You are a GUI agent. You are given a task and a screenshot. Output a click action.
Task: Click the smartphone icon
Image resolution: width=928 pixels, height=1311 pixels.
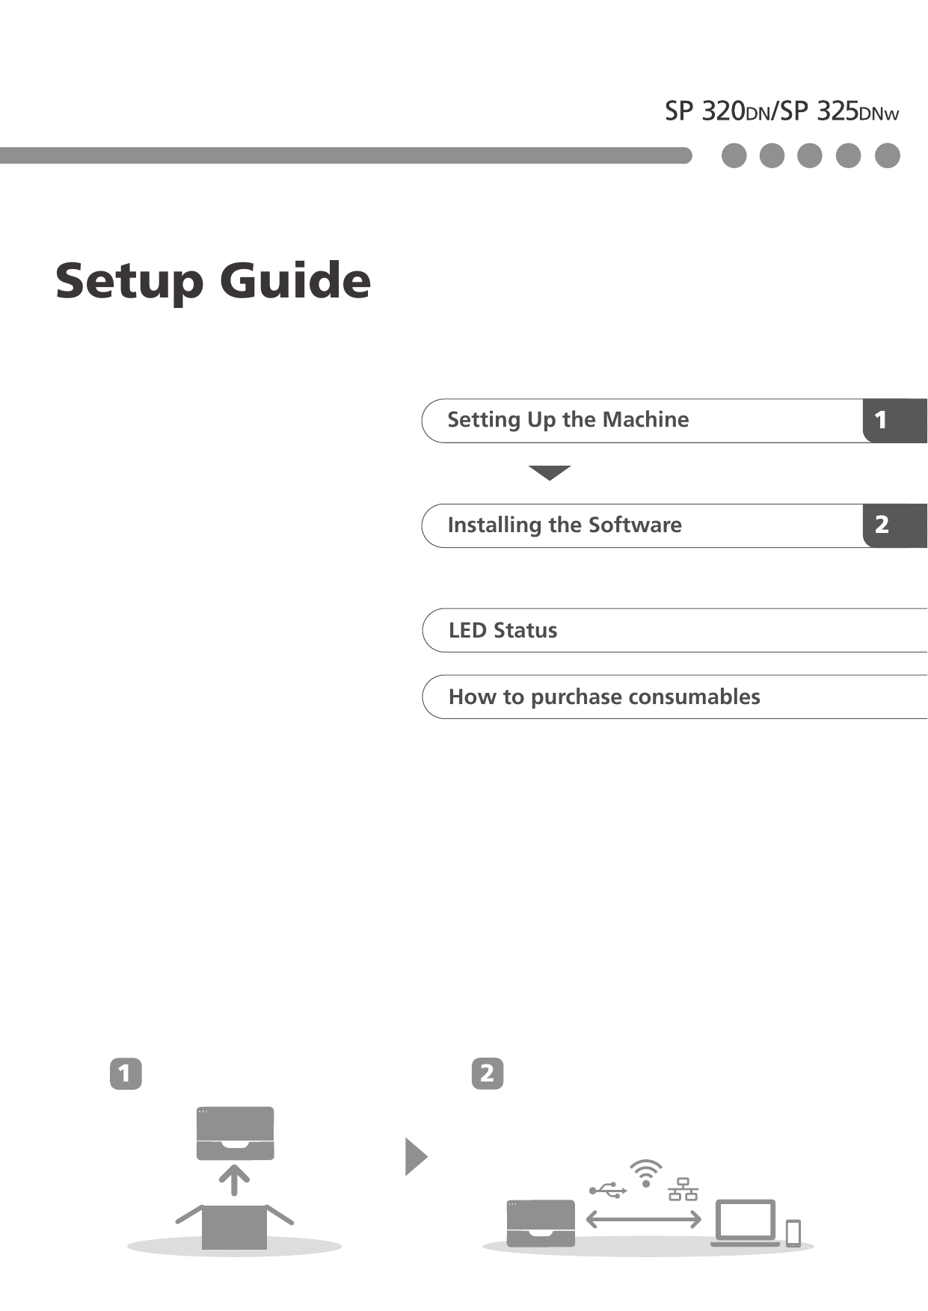793,1233
